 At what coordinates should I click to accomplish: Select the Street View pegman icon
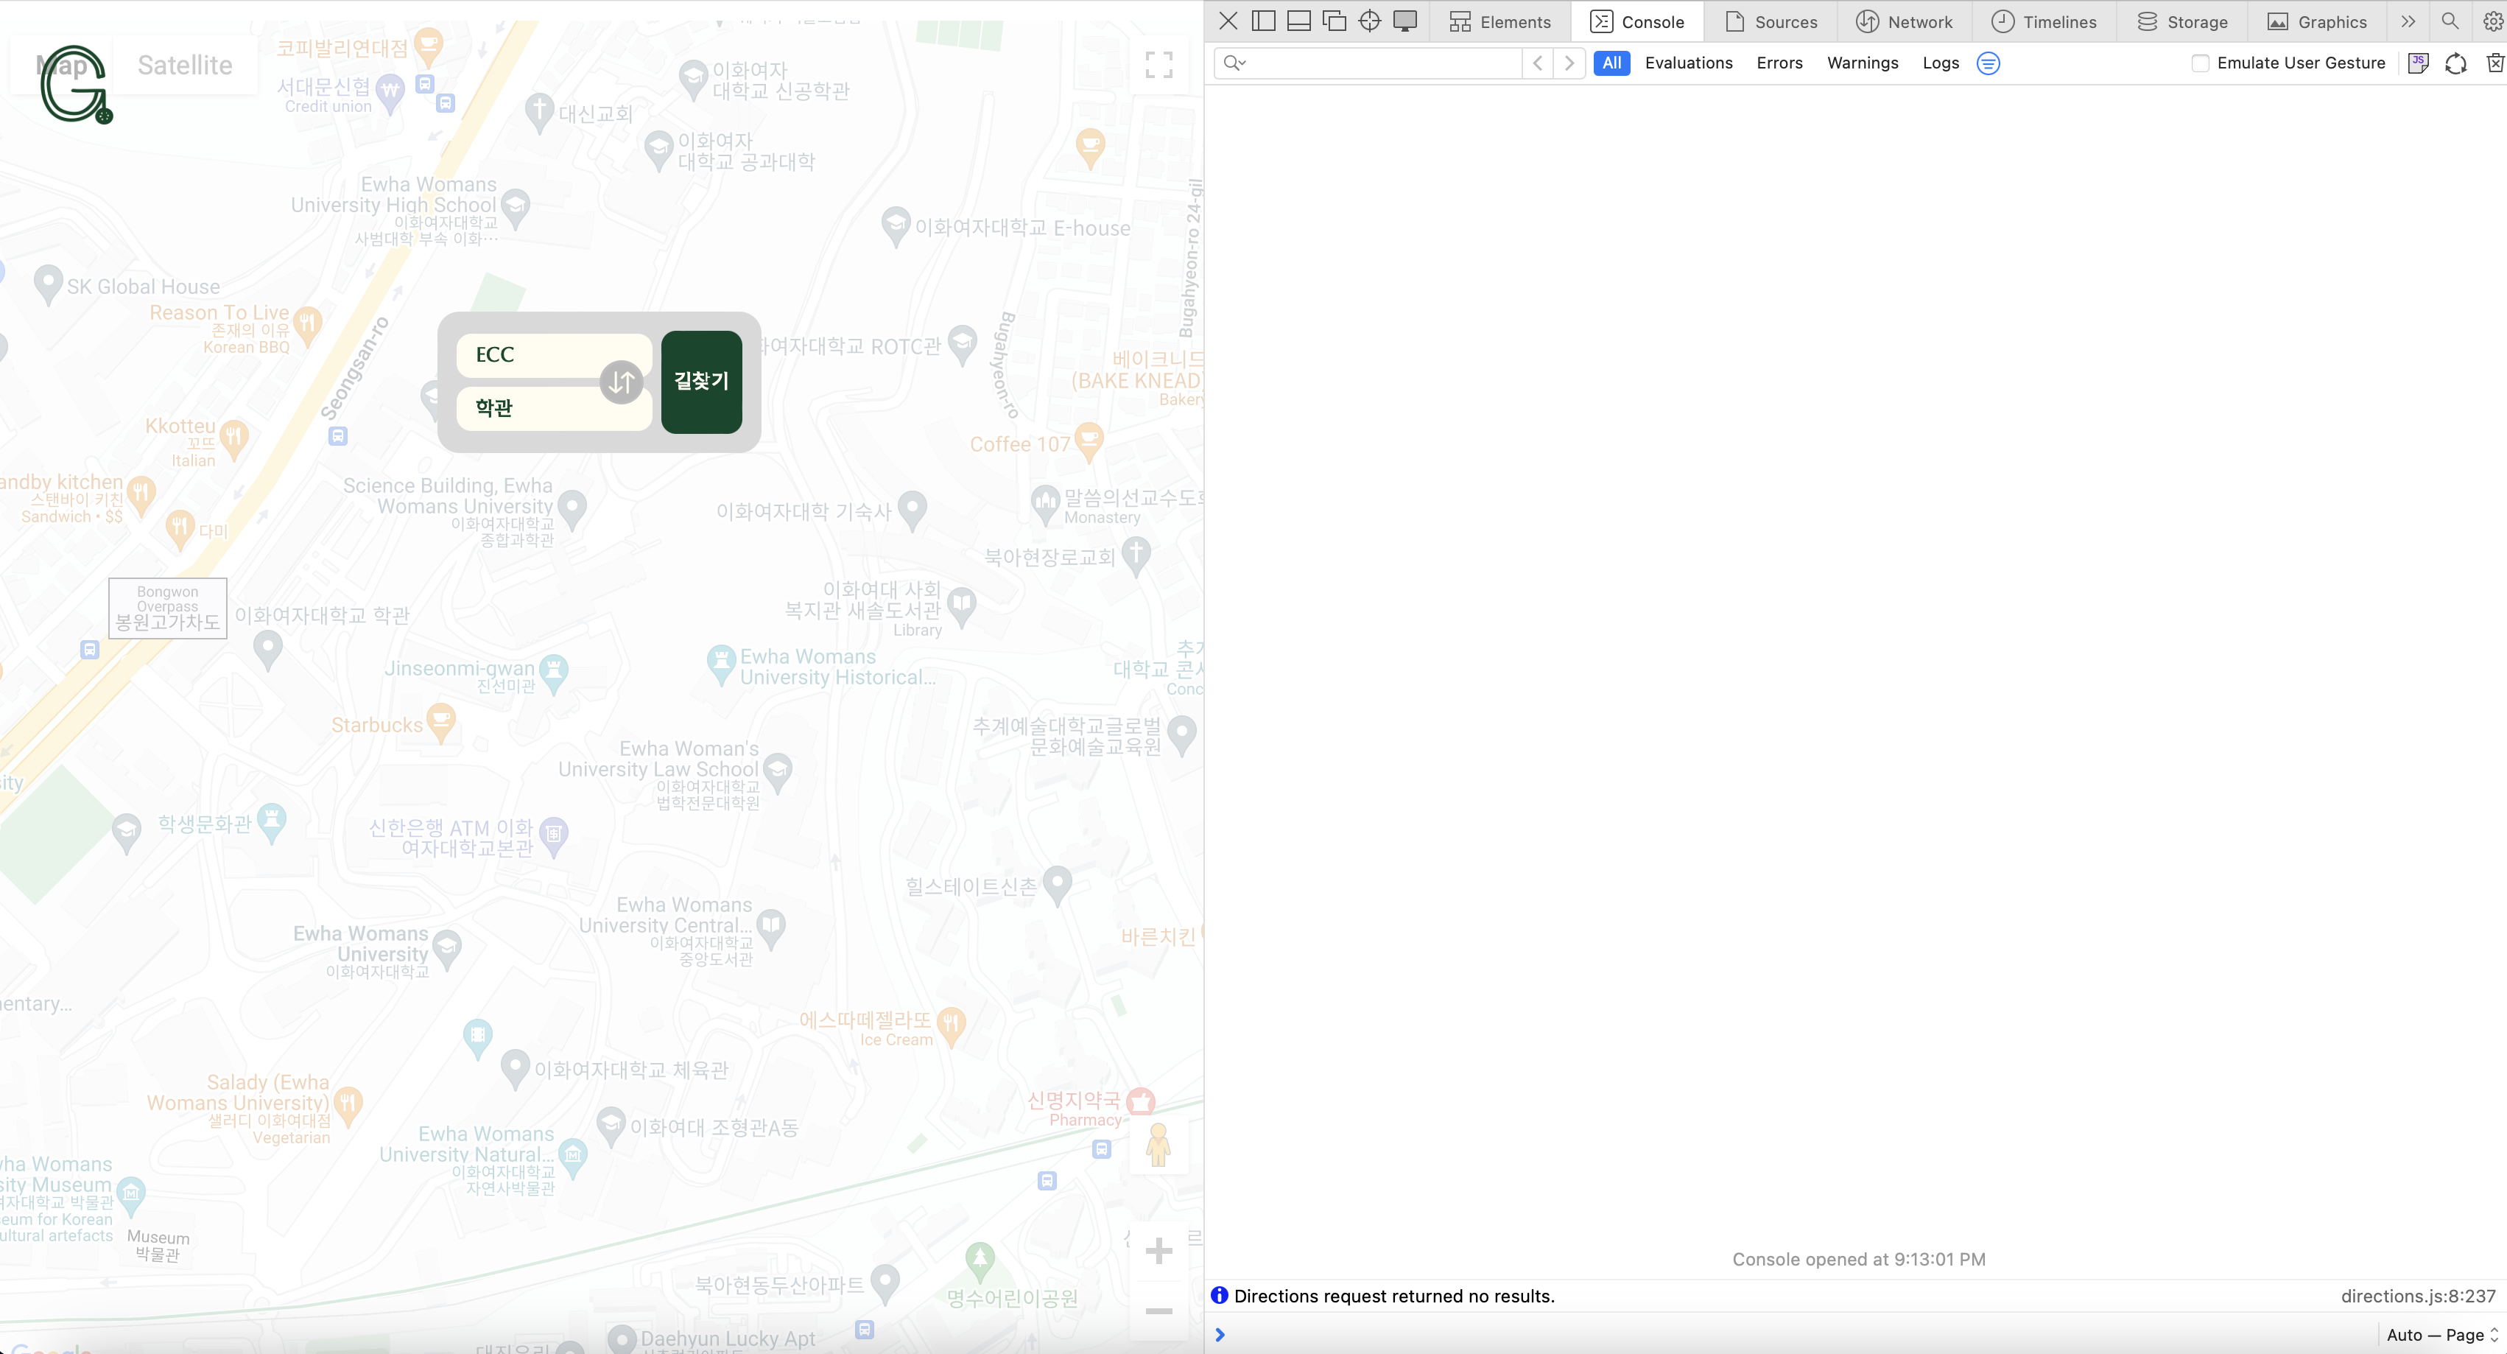point(1158,1145)
